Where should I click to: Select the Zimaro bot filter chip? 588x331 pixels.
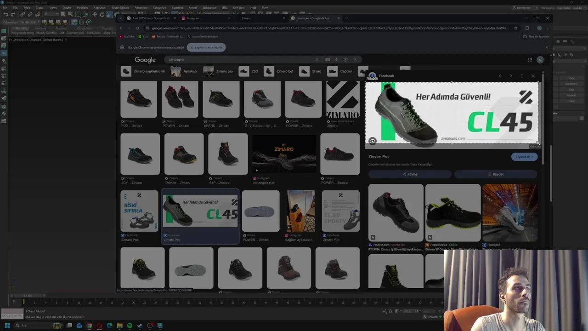[279, 71]
